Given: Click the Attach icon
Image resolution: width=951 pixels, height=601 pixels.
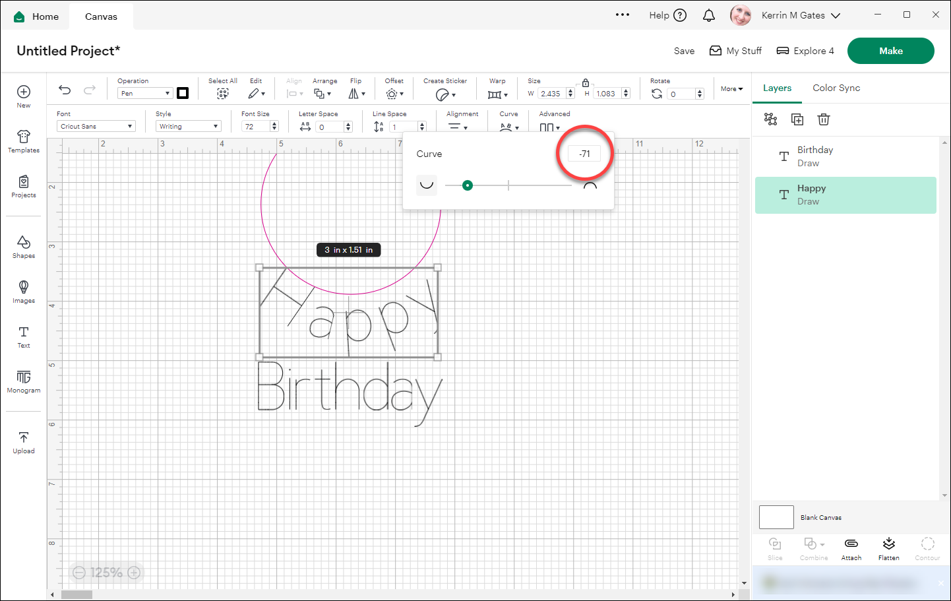Looking at the screenshot, I should 851,548.
